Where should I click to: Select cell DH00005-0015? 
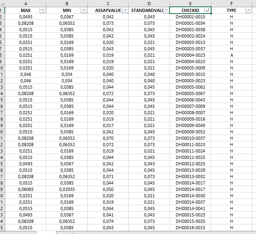[190, 74]
